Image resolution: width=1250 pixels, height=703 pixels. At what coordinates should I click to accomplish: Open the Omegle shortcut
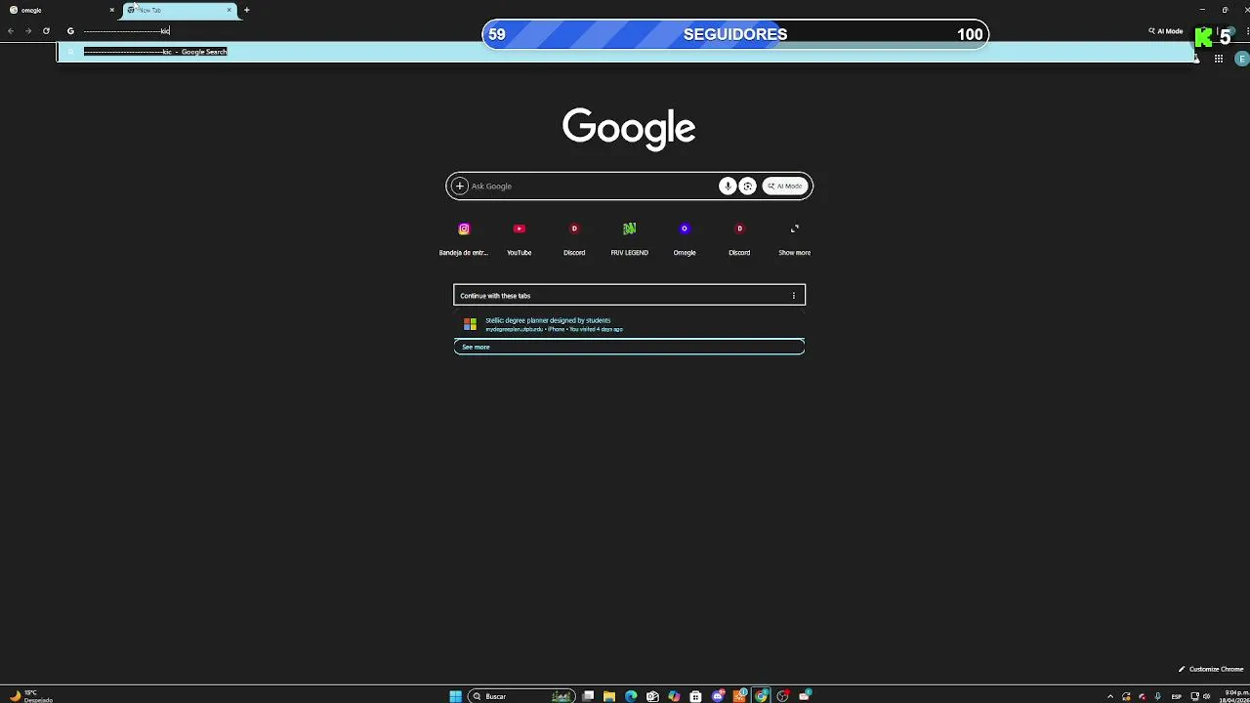point(685,239)
